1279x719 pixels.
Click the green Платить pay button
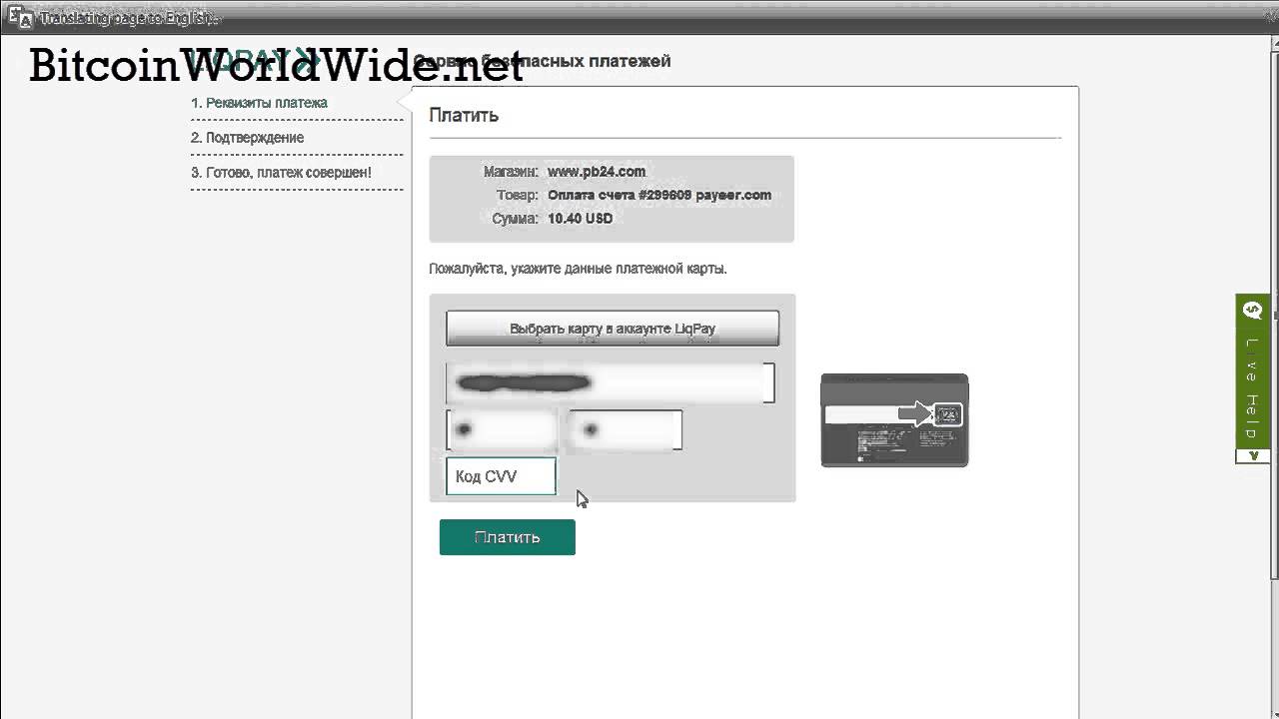click(x=507, y=537)
